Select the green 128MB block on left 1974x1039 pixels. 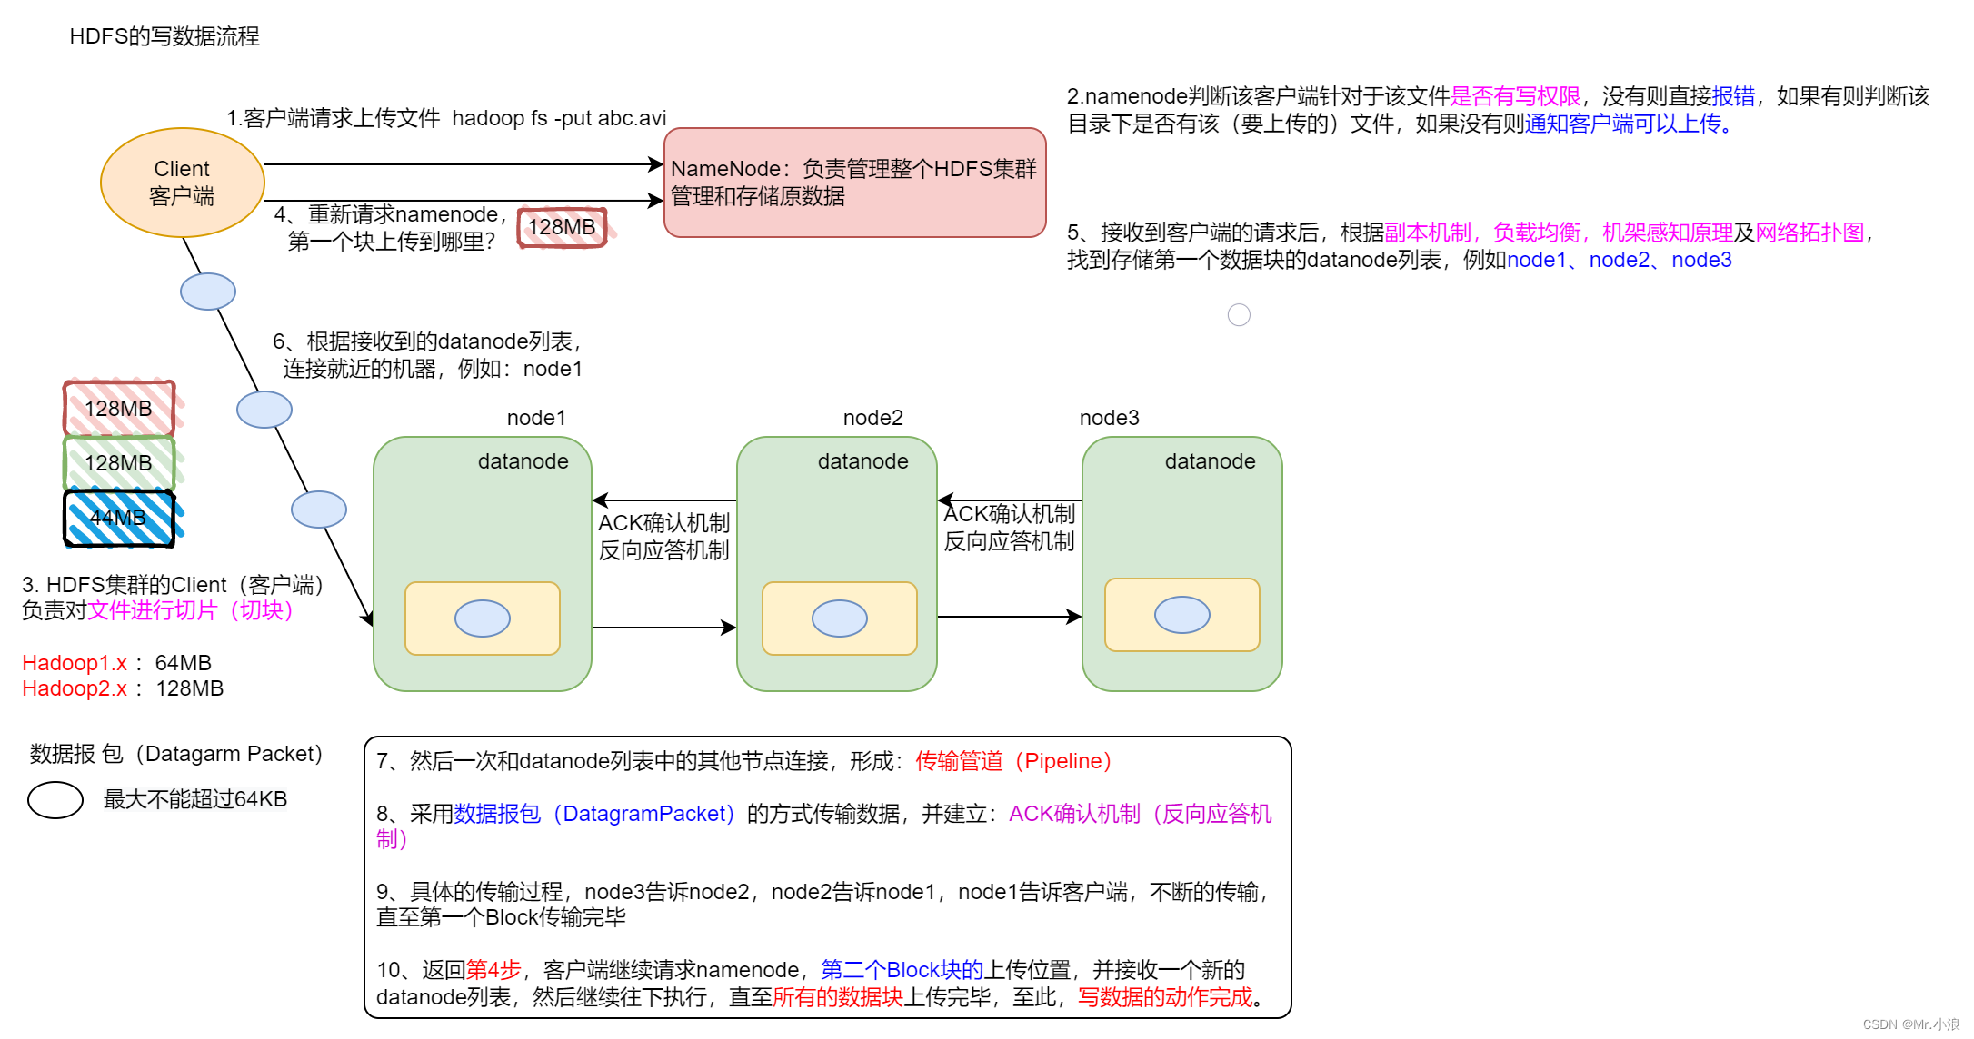point(118,463)
